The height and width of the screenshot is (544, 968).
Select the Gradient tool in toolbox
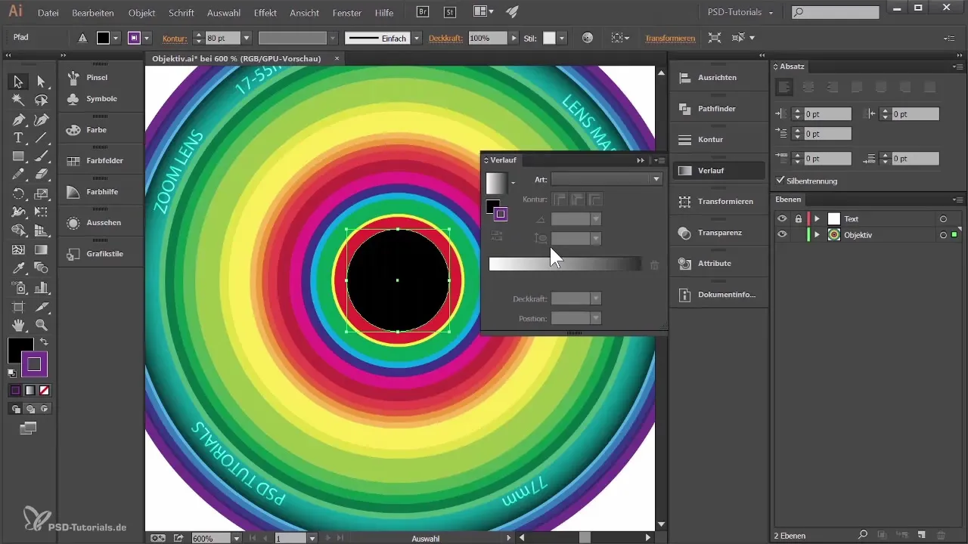pos(41,249)
